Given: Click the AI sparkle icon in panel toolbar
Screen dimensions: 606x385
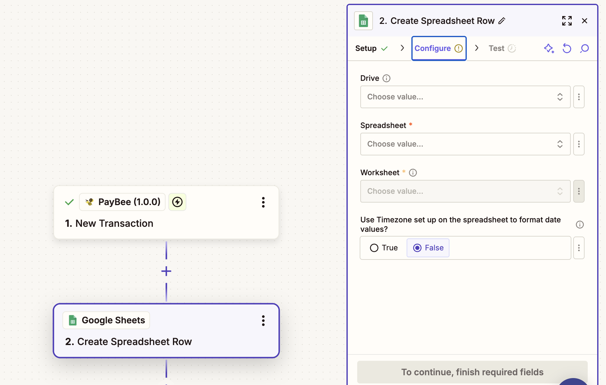Looking at the screenshot, I should [549, 48].
